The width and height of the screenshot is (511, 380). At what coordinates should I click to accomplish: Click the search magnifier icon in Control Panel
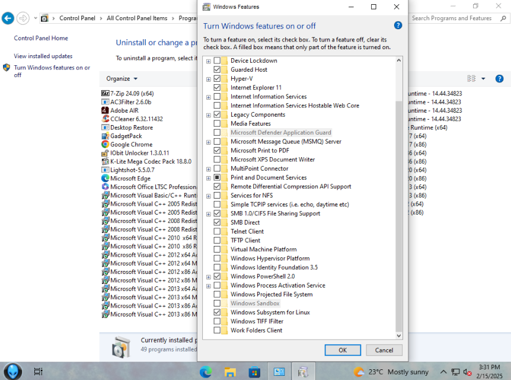point(503,18)
